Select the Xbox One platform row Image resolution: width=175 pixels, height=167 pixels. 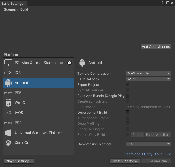38,143
